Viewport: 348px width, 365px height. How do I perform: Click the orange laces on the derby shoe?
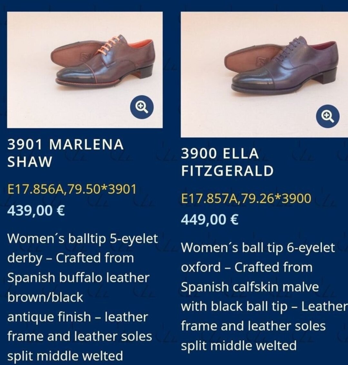point(110,45)
